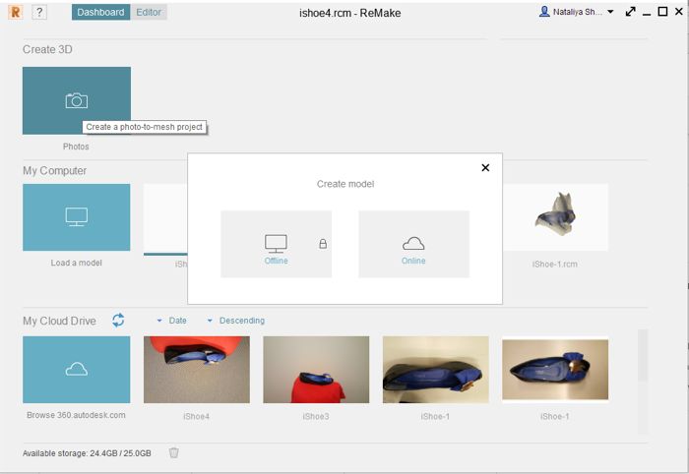This screenshot has width=689, height=474.
Task: Switch to the Editor tab
Action: coord(149,12)
